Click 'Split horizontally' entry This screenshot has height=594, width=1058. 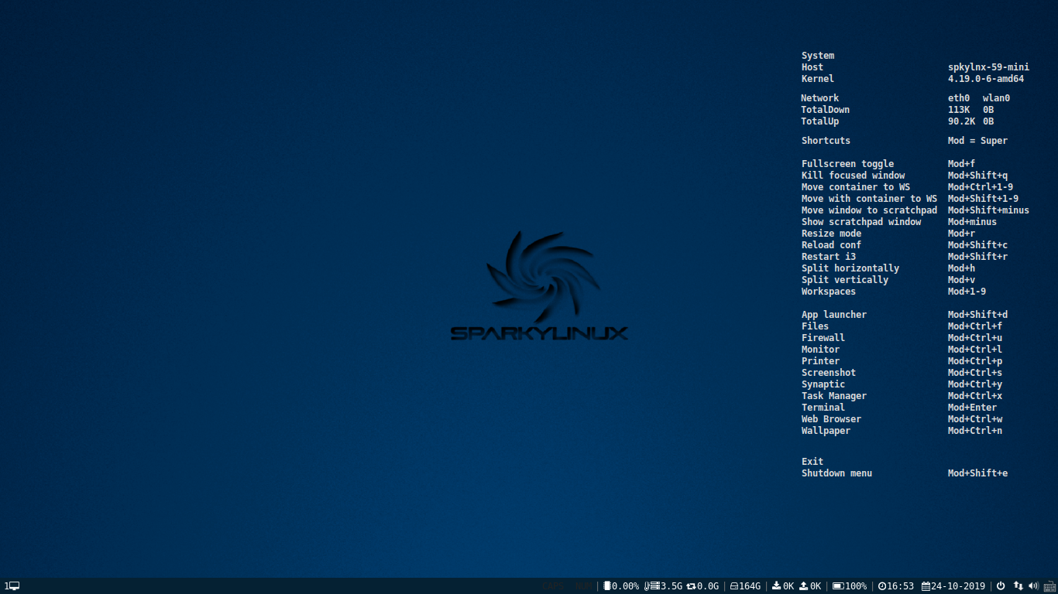[x=850, y=268]
